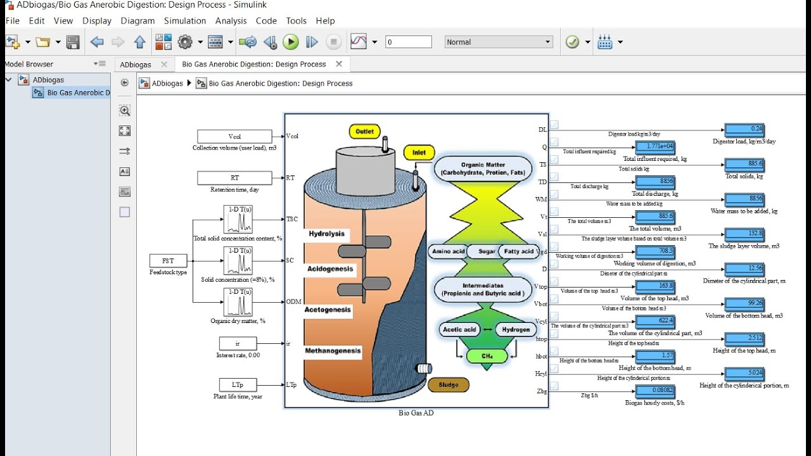
Task: Create a new Simulink model
Action: click(x=13, y=42)
